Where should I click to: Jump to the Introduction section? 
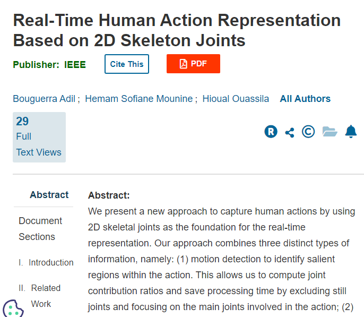51,262
